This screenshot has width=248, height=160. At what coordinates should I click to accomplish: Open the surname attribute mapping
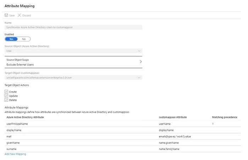tap(123, 149)
